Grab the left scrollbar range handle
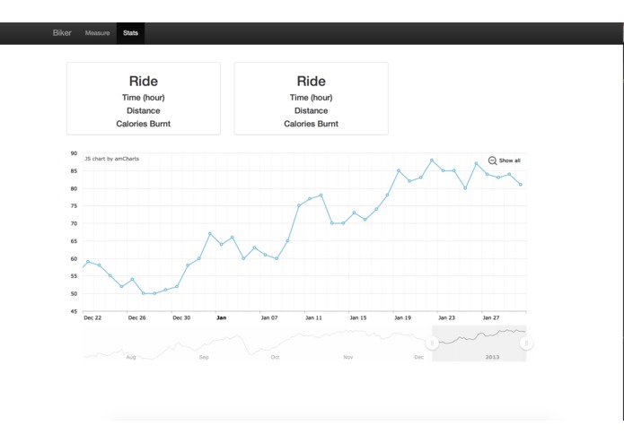Viewport: 624px width, 443px height. pyautogui.click(x=432, y=343)
